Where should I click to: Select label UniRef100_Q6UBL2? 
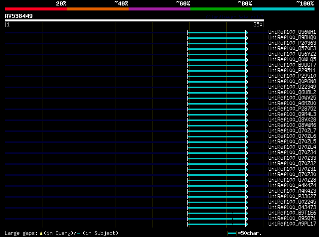tap(292, 93)
